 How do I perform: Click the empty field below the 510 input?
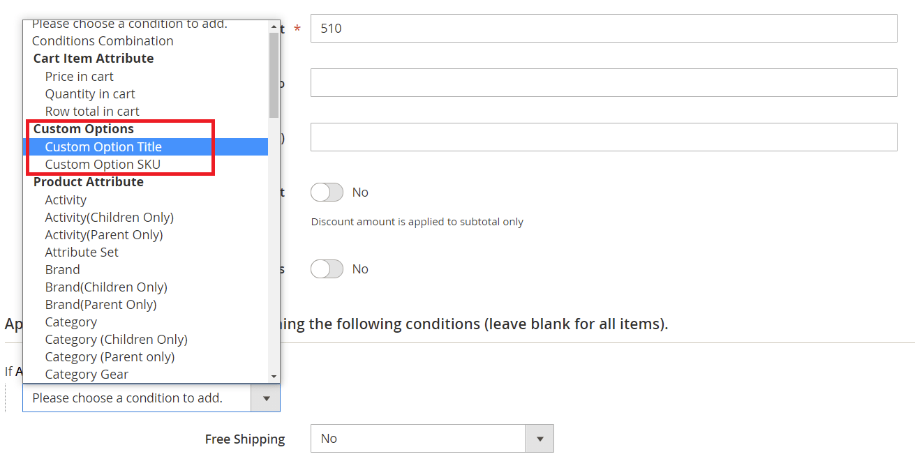point(604,82)
